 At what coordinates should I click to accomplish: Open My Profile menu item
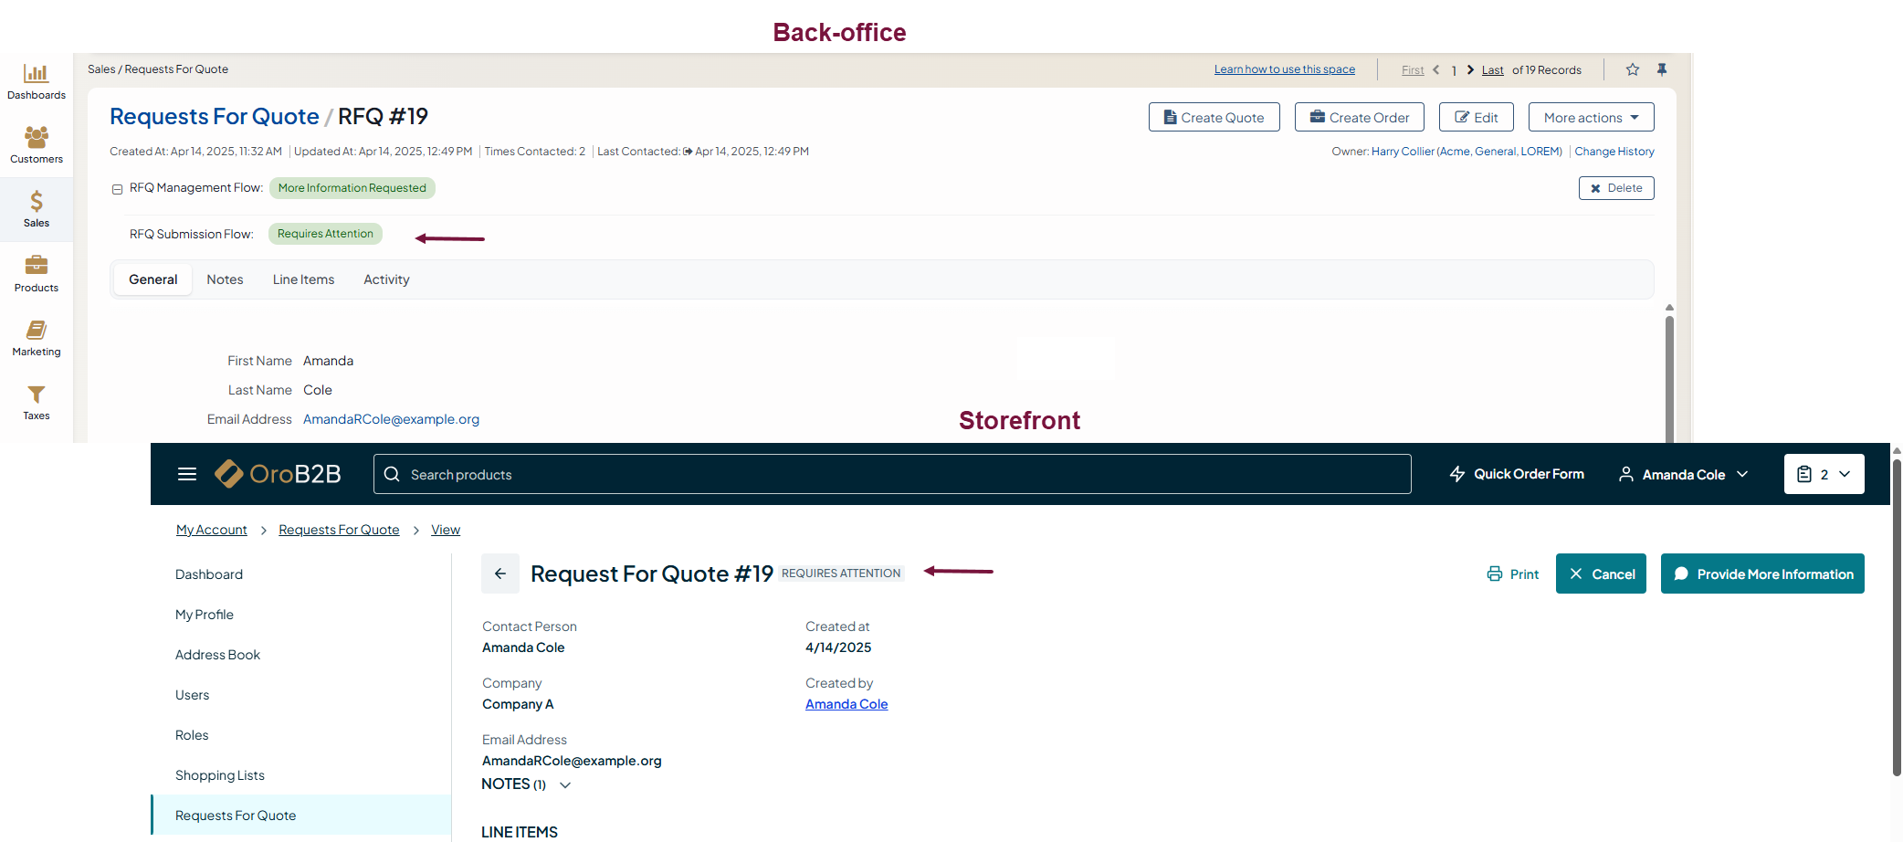tap(205, 615)
